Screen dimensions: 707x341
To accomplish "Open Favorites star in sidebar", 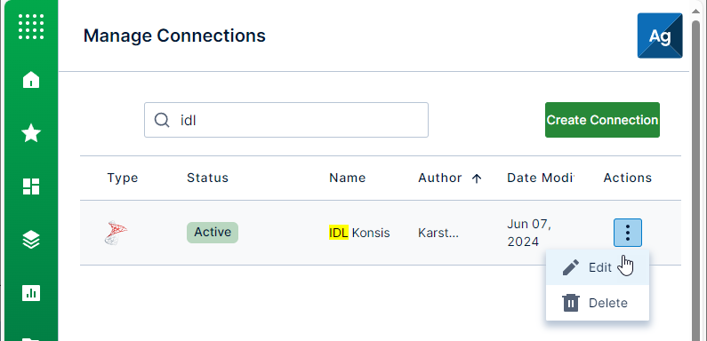I will pyautogui.click(x=31, y=133).
